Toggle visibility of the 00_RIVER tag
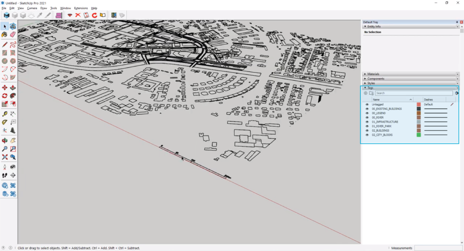 click(367, 117)
